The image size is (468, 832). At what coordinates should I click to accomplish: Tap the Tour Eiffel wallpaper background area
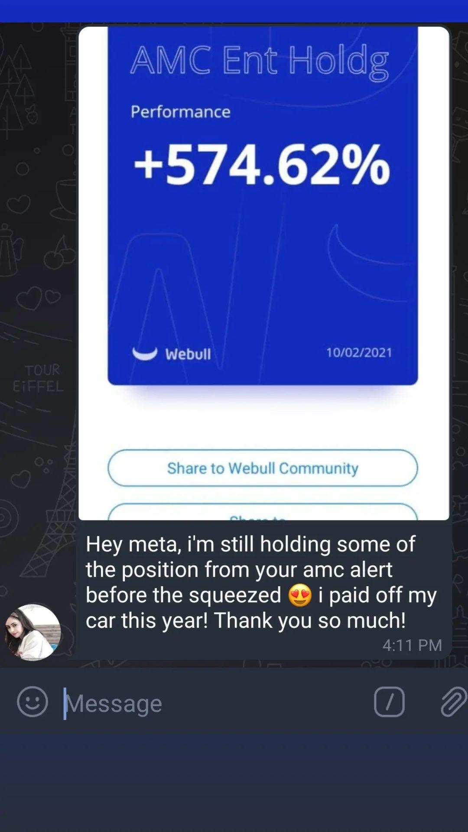38,377
